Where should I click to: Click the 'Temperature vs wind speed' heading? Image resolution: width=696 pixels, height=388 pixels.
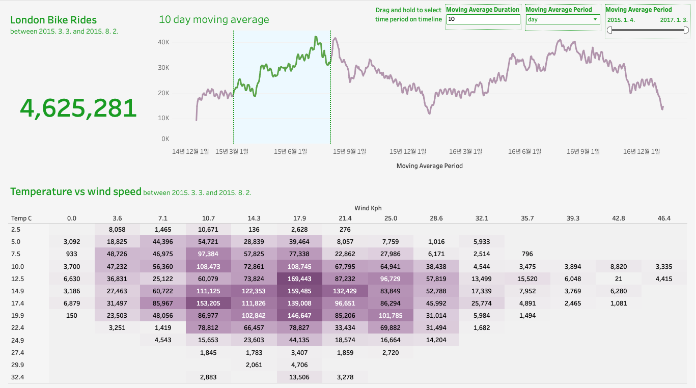click(x=76, y=191)
